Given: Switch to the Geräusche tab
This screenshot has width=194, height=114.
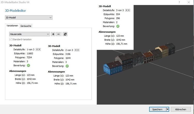Looking at the screenshot, I should (x=26, y=26).
